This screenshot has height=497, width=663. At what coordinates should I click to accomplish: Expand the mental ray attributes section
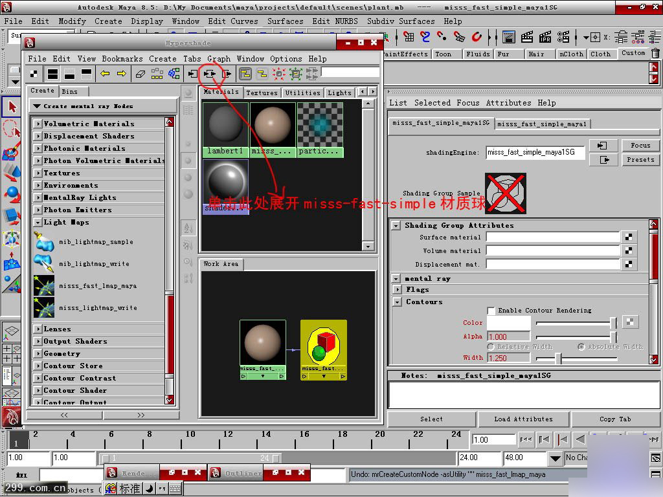396,279
